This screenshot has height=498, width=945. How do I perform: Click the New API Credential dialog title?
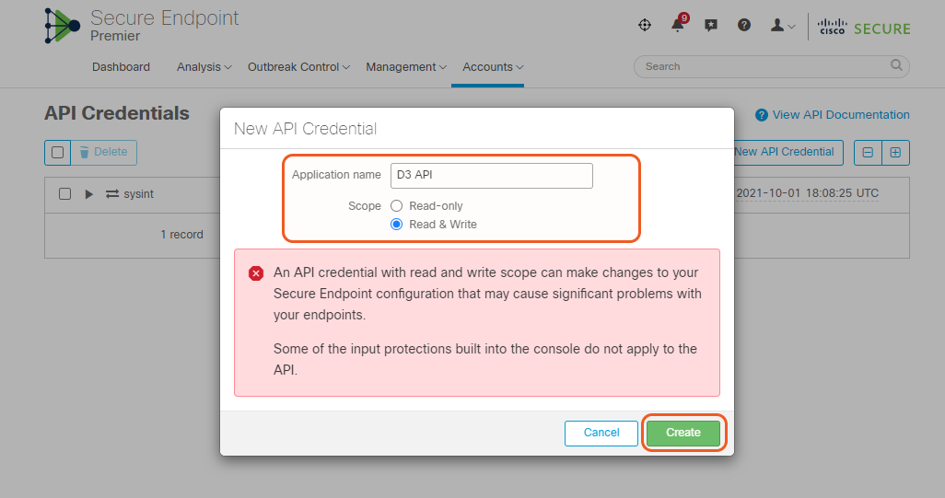(305, 129)
